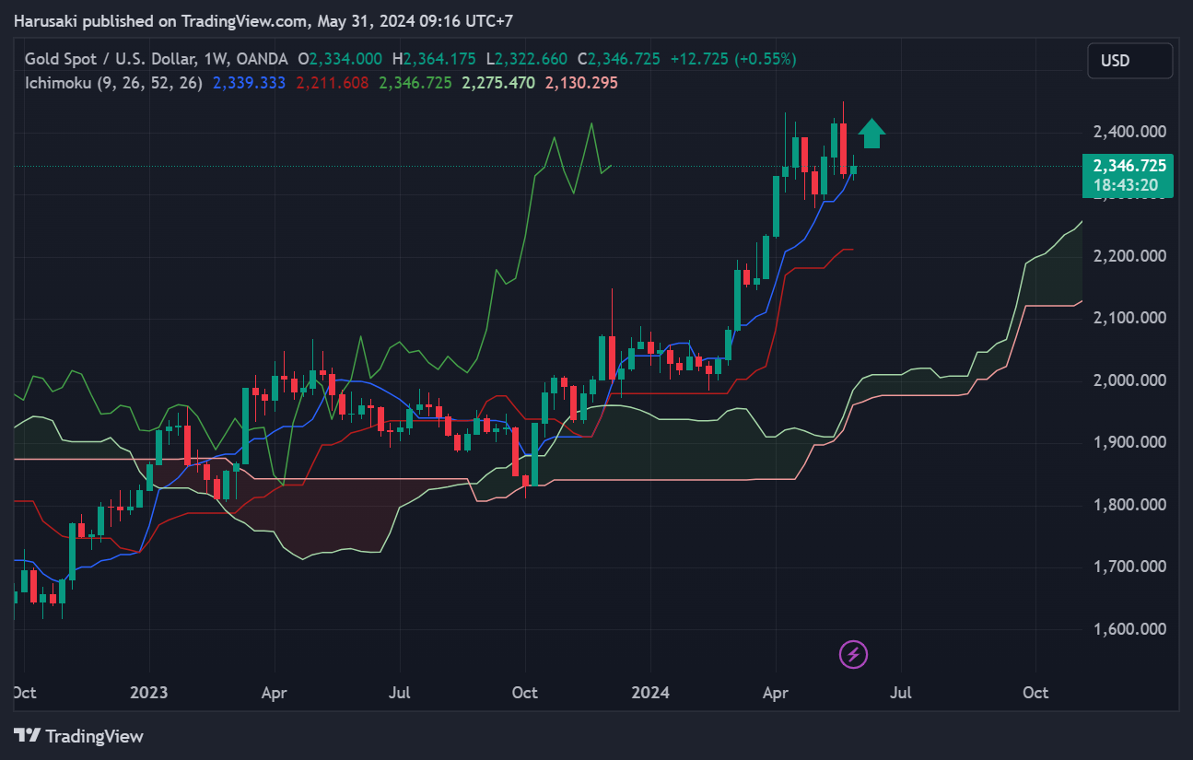This screenshot has height=760, width=1193.
Task: Click the Open value O2,334.000
Action: pyautogui.click(x=341, y=59)
